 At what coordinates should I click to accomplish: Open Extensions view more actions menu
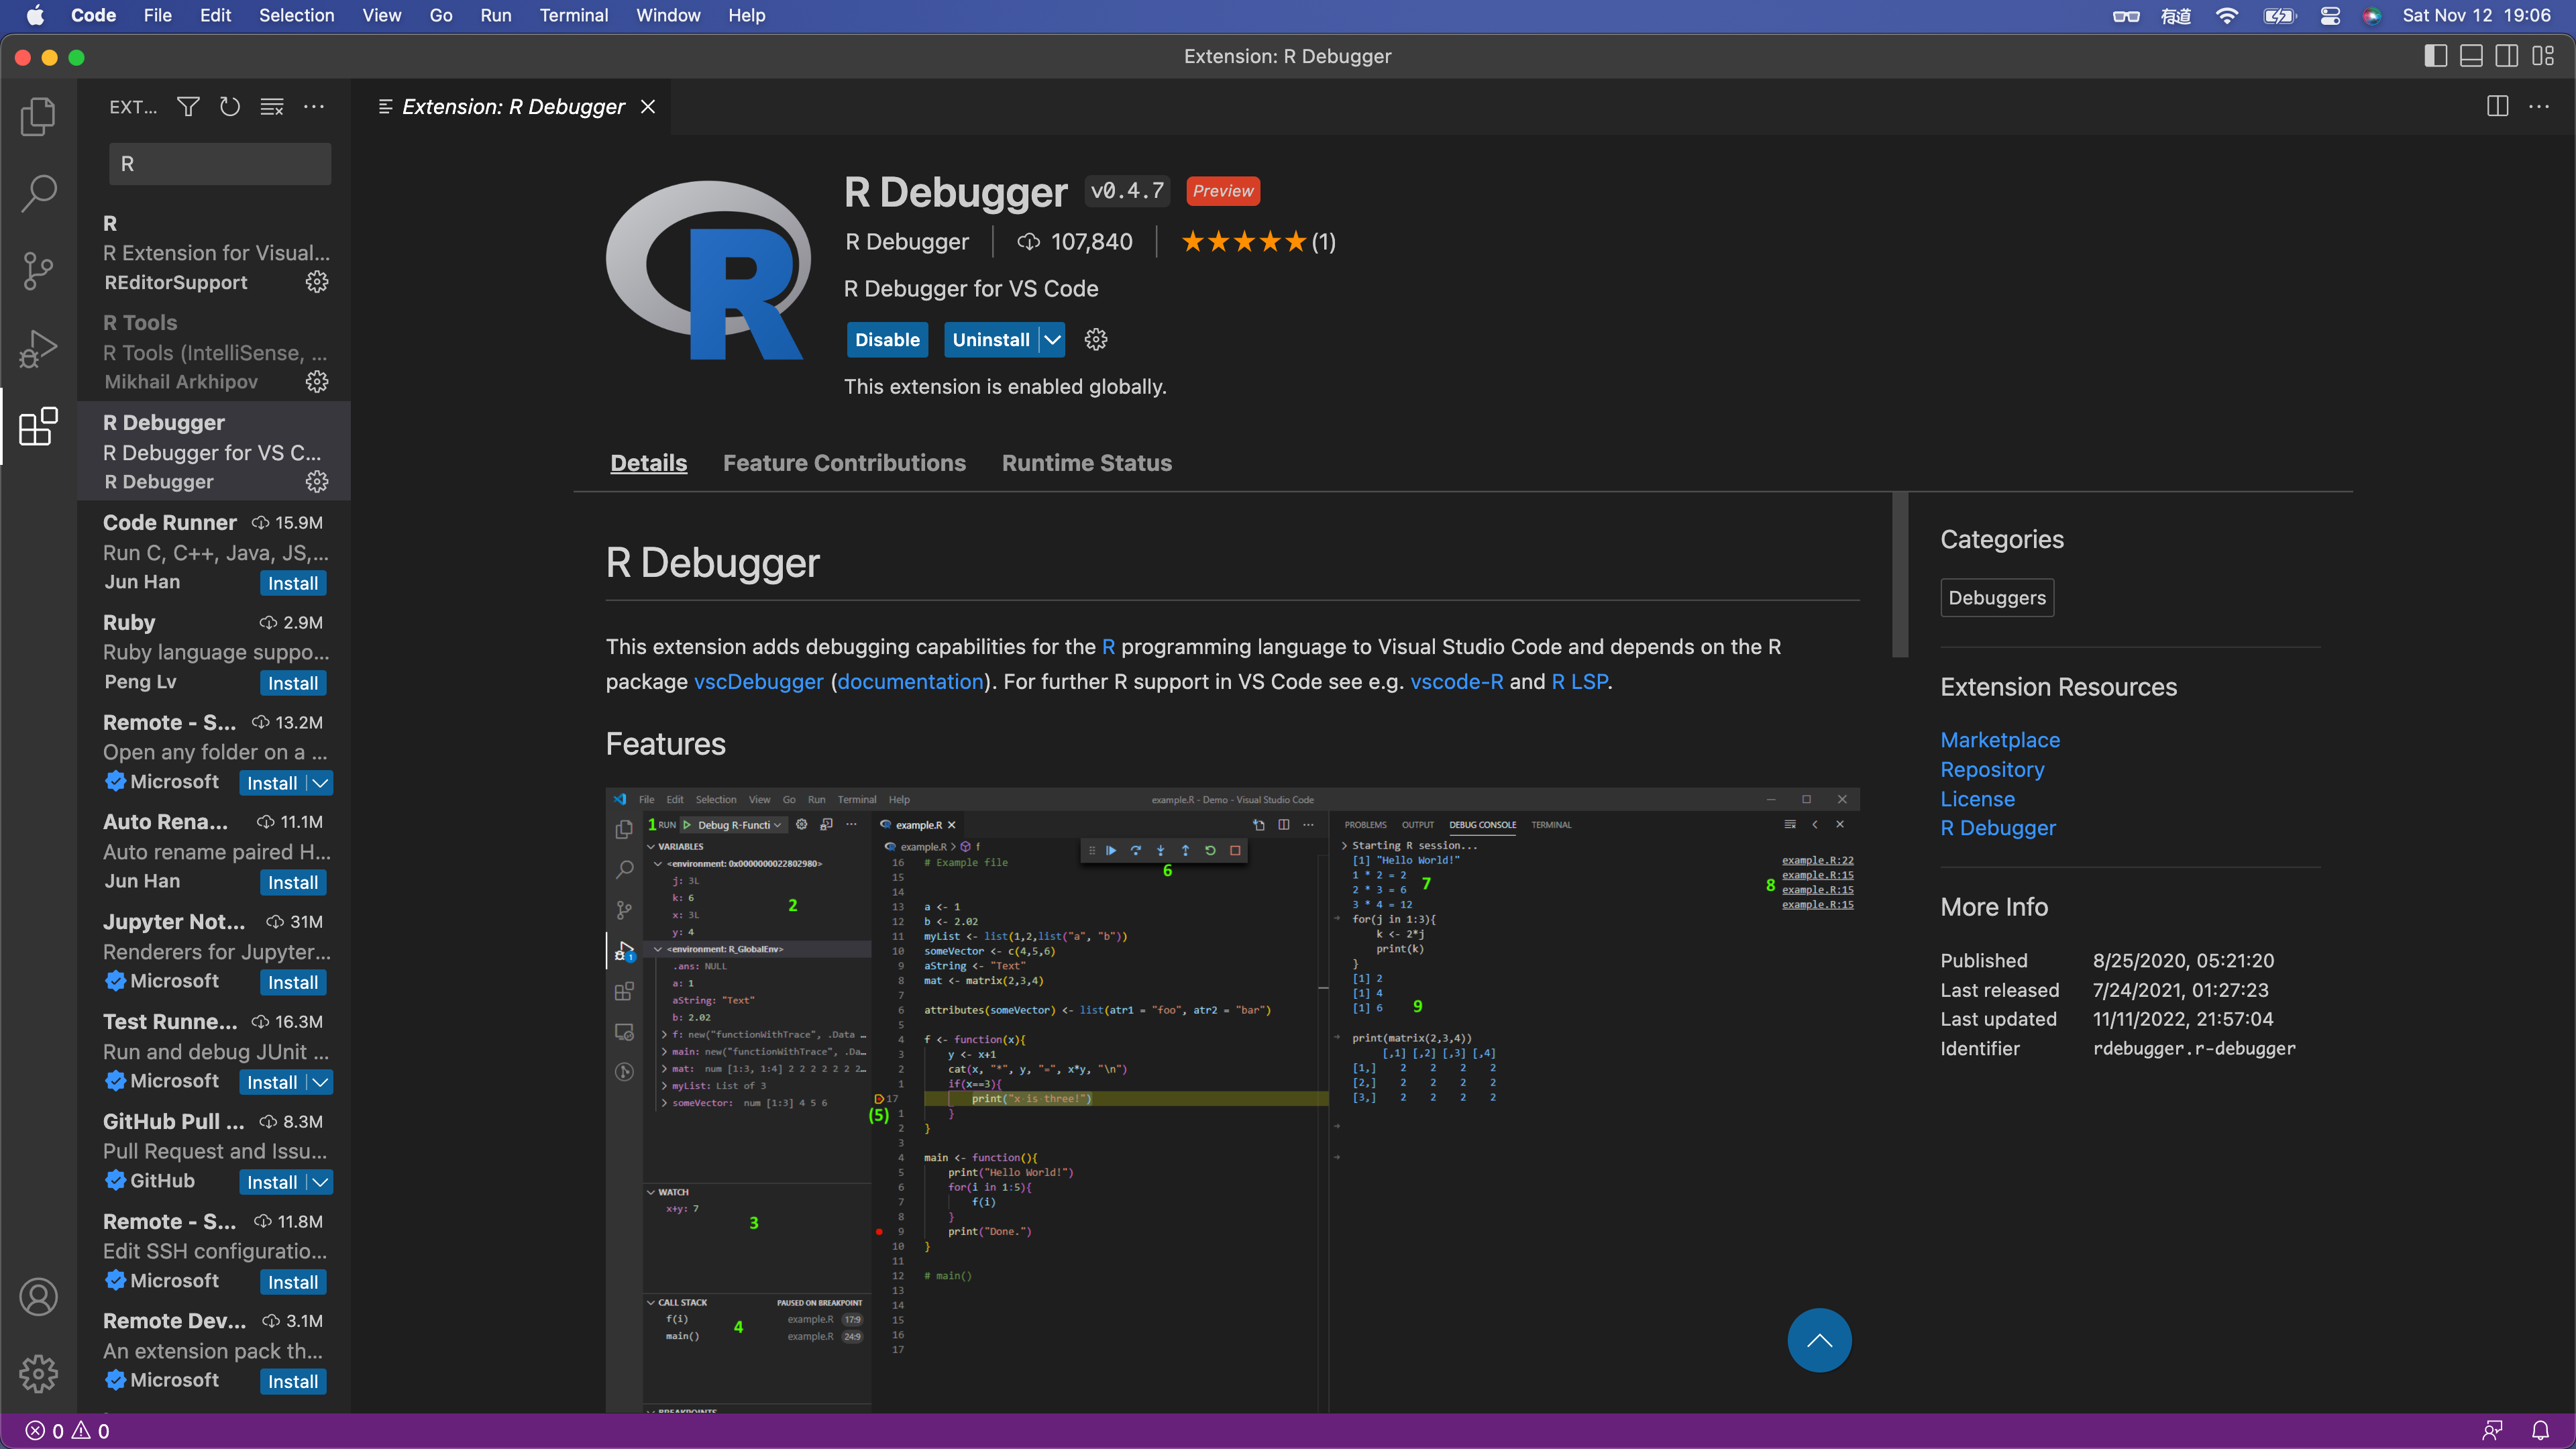click(x=314, y=107)
